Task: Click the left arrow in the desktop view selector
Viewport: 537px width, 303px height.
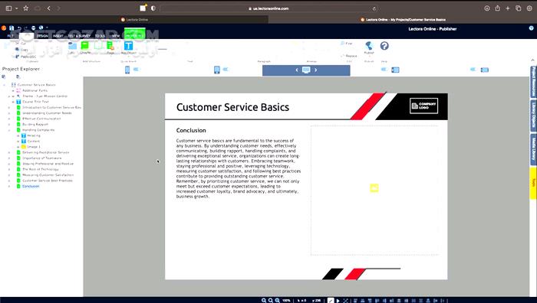Action: [297, 70]
